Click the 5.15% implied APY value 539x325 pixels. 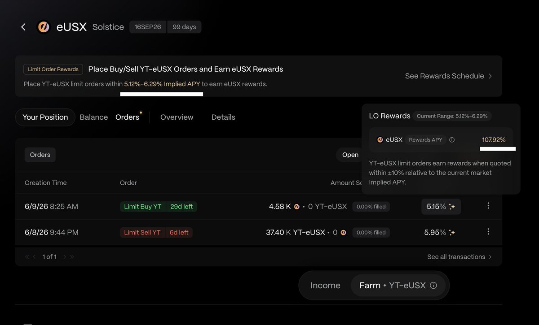(x=436, y=207)
